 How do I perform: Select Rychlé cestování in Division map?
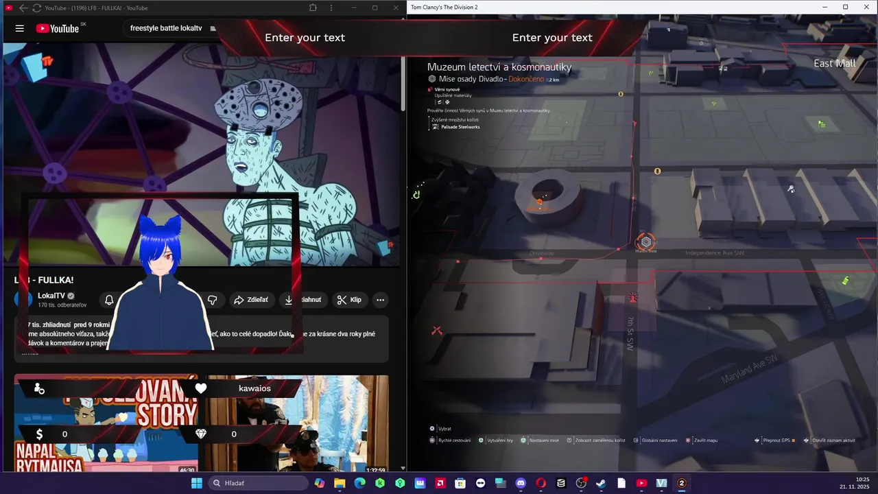[x=450, y=440]
